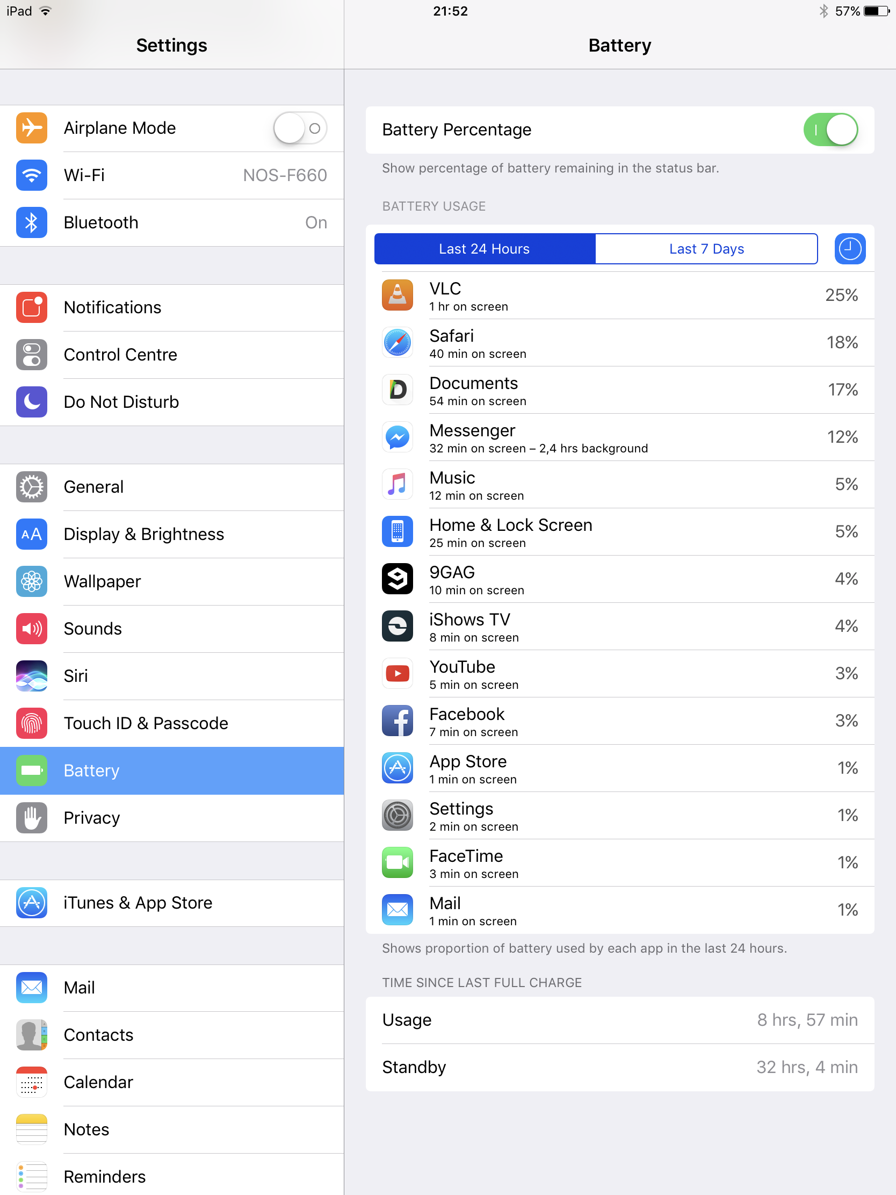Viewport: 896px width, 1195px height.
Task: Open Wi-Fi settings NOS-F660
Action: pos(172,175)
